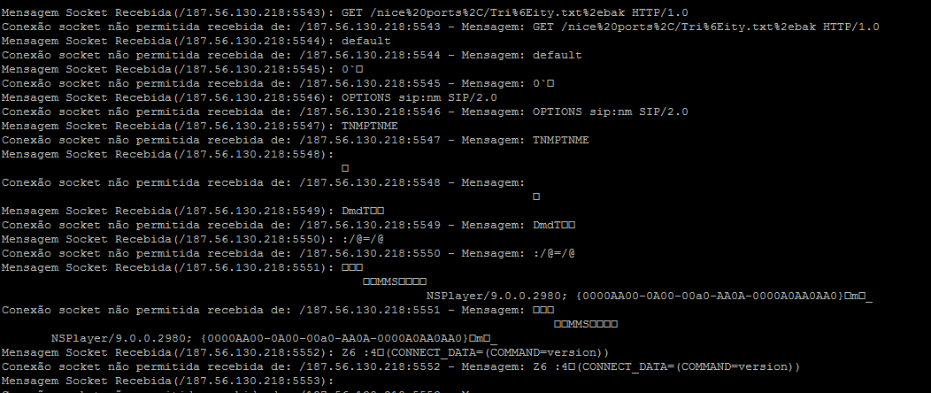
Task: Click 'Conexão socket não permitida' line for port 5547
Action: 295,141
